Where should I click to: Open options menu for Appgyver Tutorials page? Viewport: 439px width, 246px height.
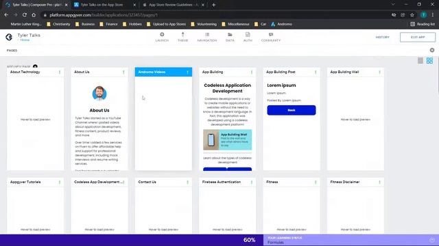pos(60,182)
